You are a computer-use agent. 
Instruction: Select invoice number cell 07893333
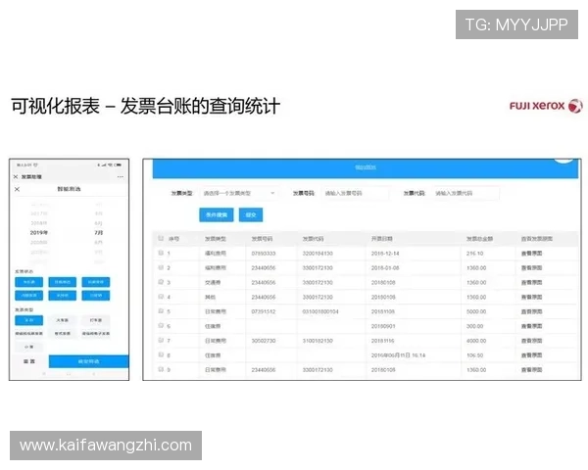(x=264, y=254)
